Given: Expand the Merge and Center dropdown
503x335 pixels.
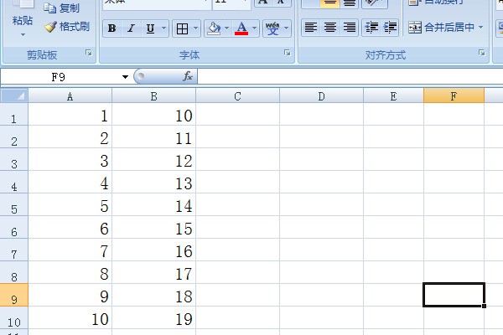Looking at the screenshot, I should pyautogui.click(x=480, y=28).
